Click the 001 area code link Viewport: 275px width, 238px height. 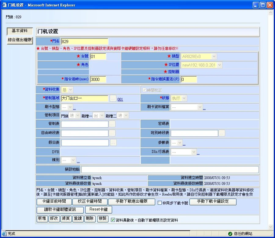(120, 99)
